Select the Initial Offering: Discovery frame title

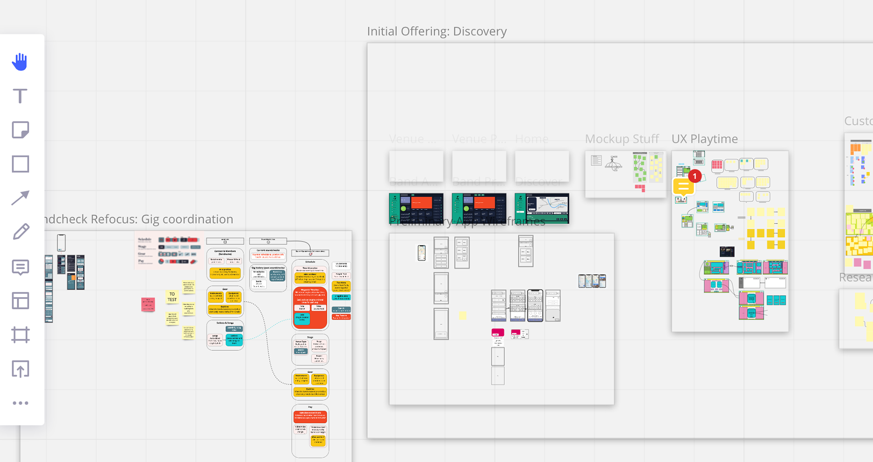coord(436,31)
